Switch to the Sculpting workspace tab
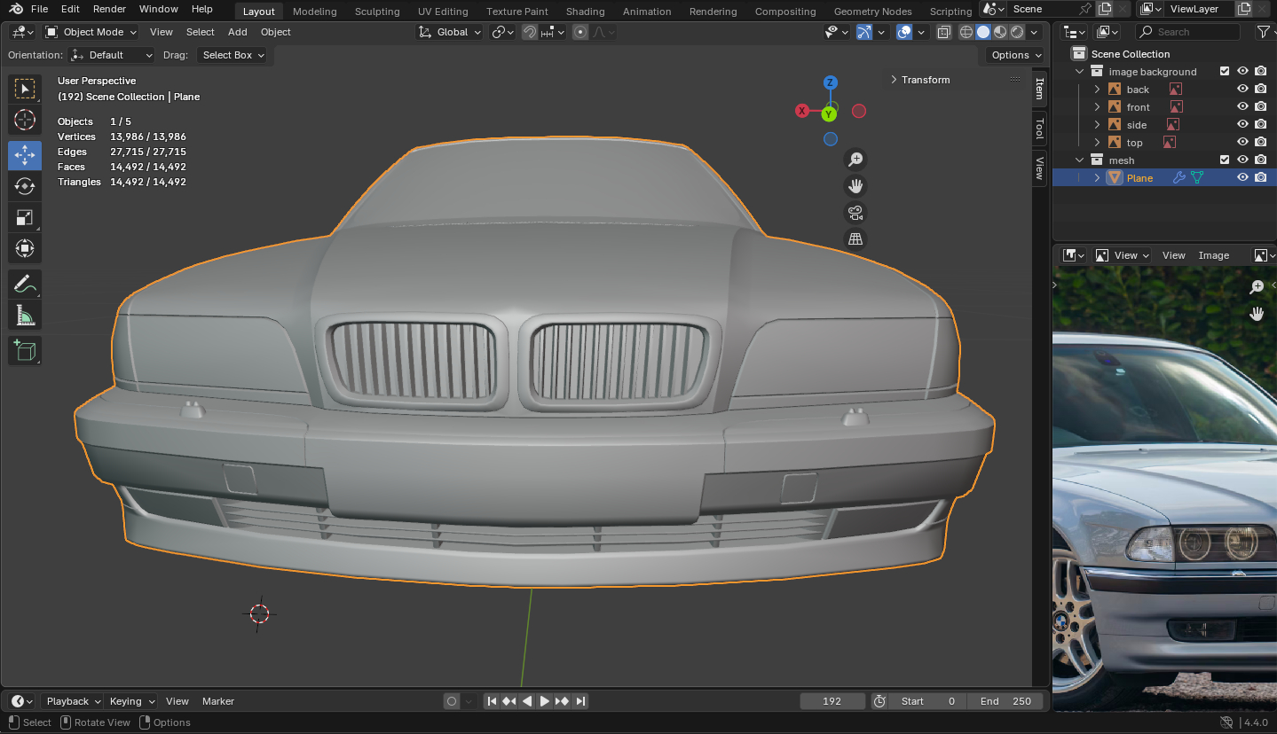 click(377, 12)
